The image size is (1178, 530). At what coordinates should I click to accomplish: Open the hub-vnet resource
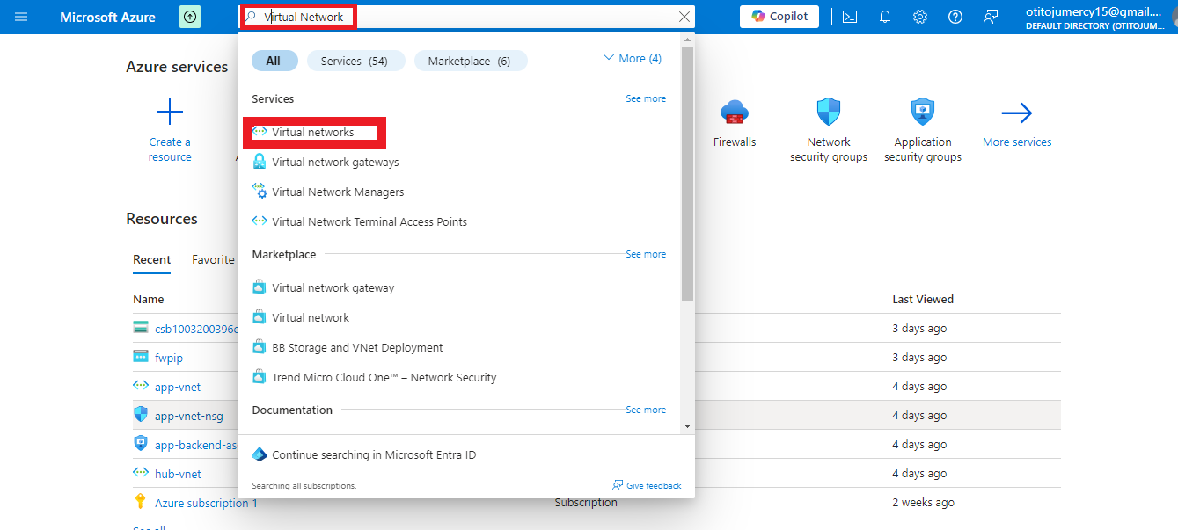(x=178, y=474)
